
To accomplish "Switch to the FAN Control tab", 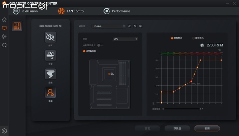I will click(x=71, y=11).
